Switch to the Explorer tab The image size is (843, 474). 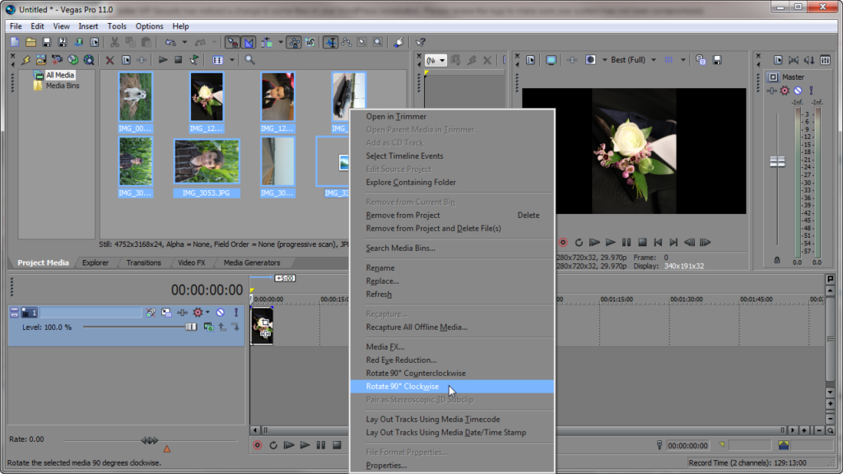coord(95,263)
